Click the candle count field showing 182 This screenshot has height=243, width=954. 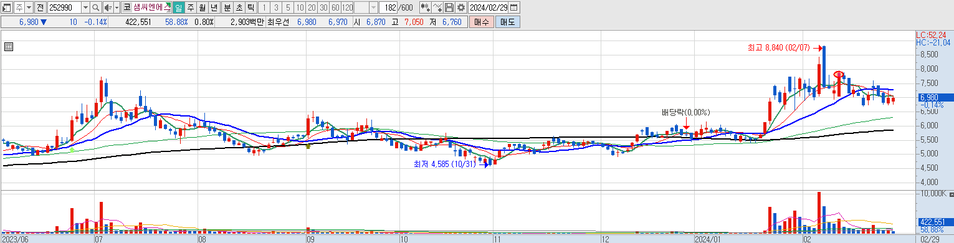(388, 7)
